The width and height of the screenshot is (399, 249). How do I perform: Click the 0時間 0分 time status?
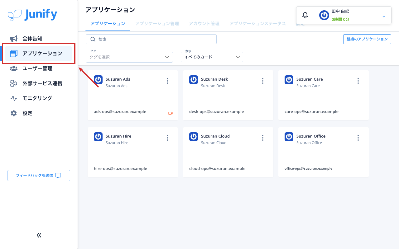tap(340, 19)
